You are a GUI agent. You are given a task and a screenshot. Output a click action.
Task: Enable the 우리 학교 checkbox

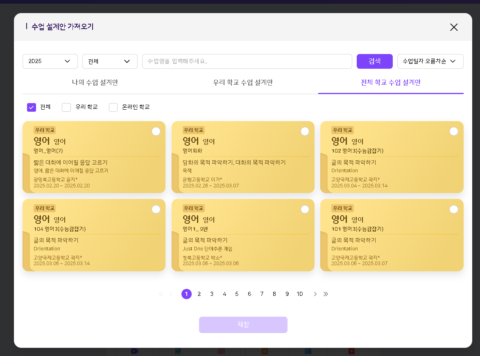pos(66,107)
